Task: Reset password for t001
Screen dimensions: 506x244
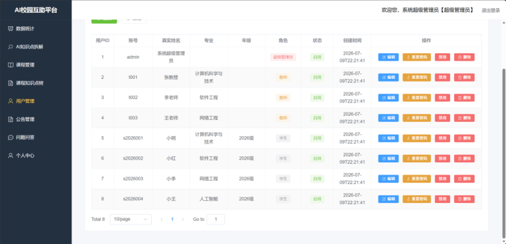Action: [x=417, y=78]
